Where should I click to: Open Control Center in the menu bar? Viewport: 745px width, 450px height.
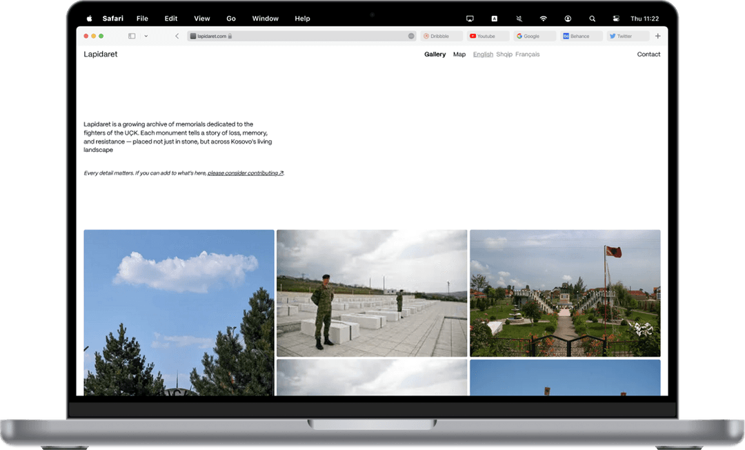pos(616,19)
